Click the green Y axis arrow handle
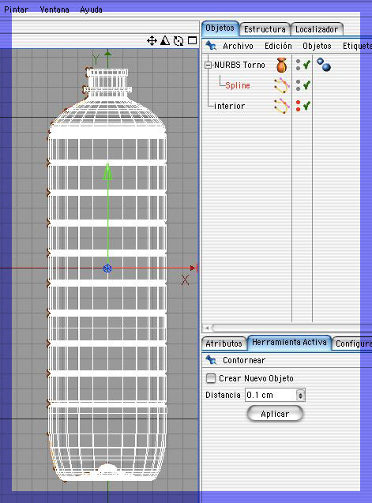The width and height of the screenshot is (372, 503). (x=107, y=171)
